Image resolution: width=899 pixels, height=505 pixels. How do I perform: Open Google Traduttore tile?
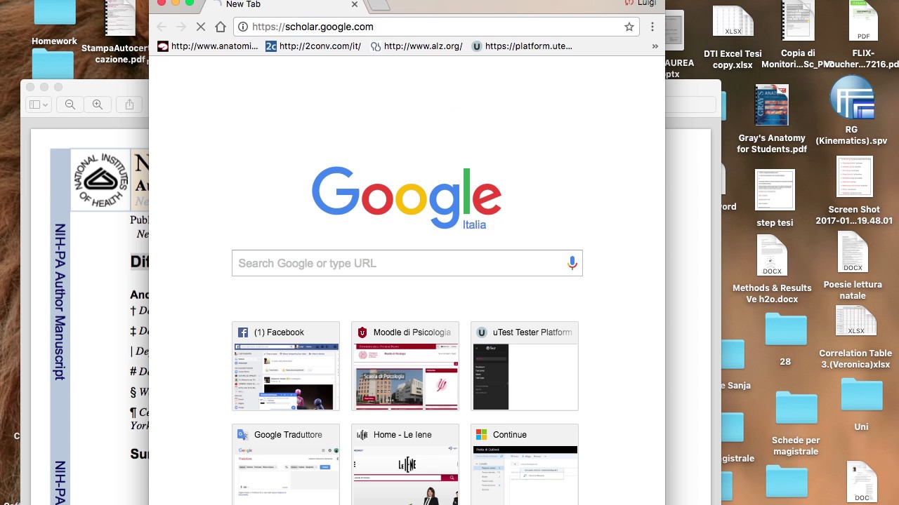pos(286,464)
